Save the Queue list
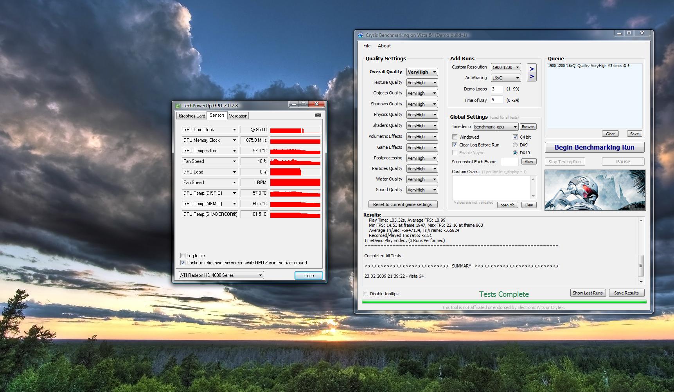The height and width of the screenshot is (392, 674). click(634, 134)
